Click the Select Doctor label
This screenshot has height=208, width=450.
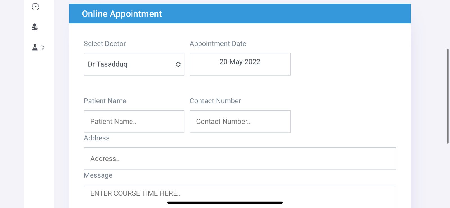(105, 44)
